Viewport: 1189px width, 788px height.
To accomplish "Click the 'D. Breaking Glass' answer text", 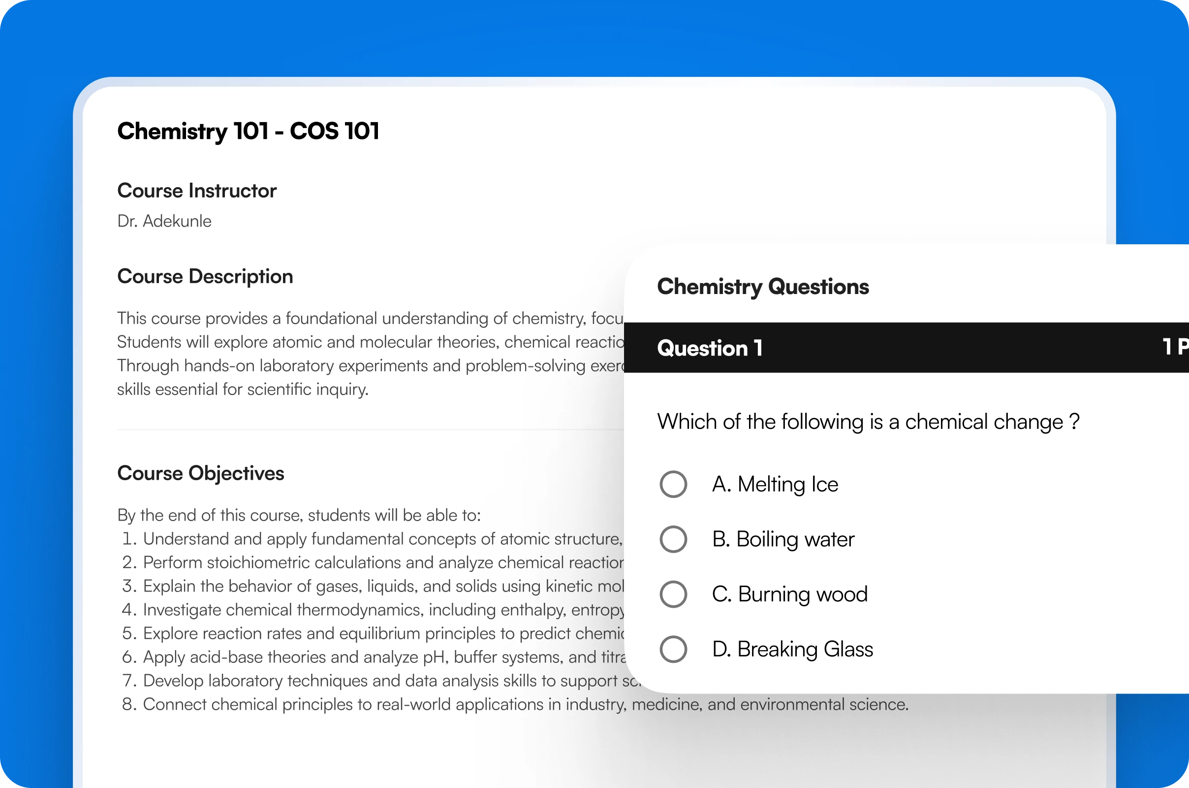I will 792,649.
